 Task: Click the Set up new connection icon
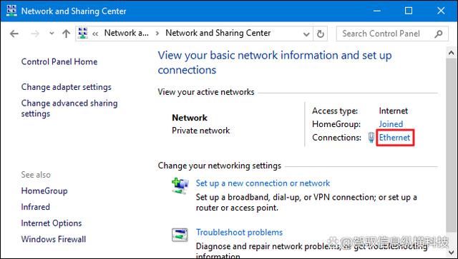(x=180, y=186)
